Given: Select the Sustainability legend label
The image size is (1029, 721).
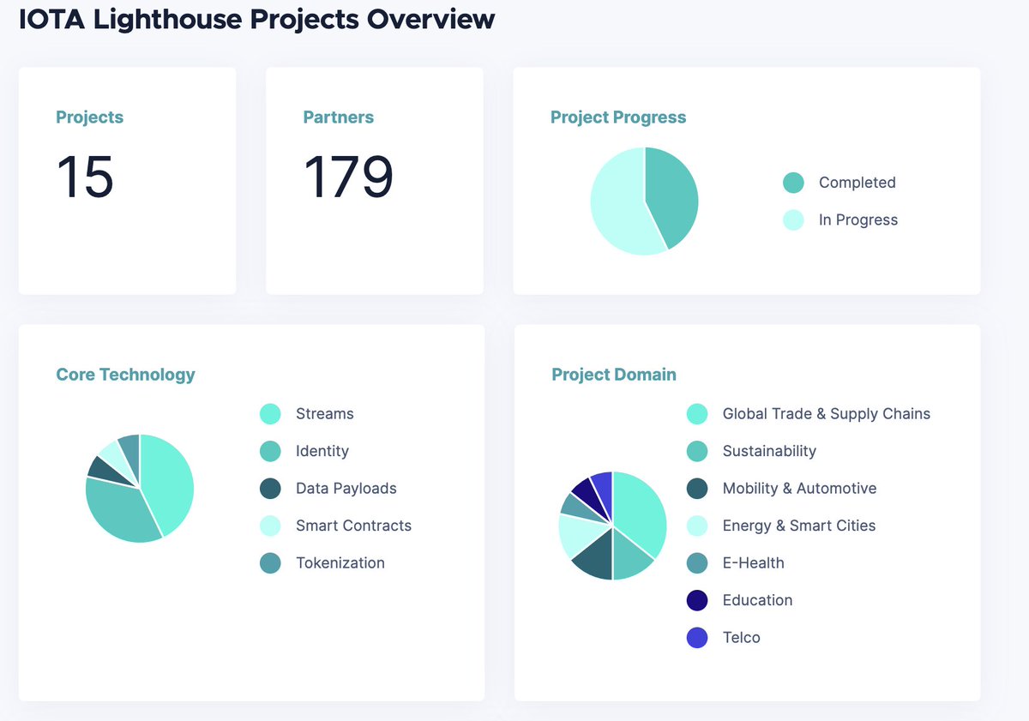Looking at the screenshot, I should pyautogui.click(x=769, y=451).
